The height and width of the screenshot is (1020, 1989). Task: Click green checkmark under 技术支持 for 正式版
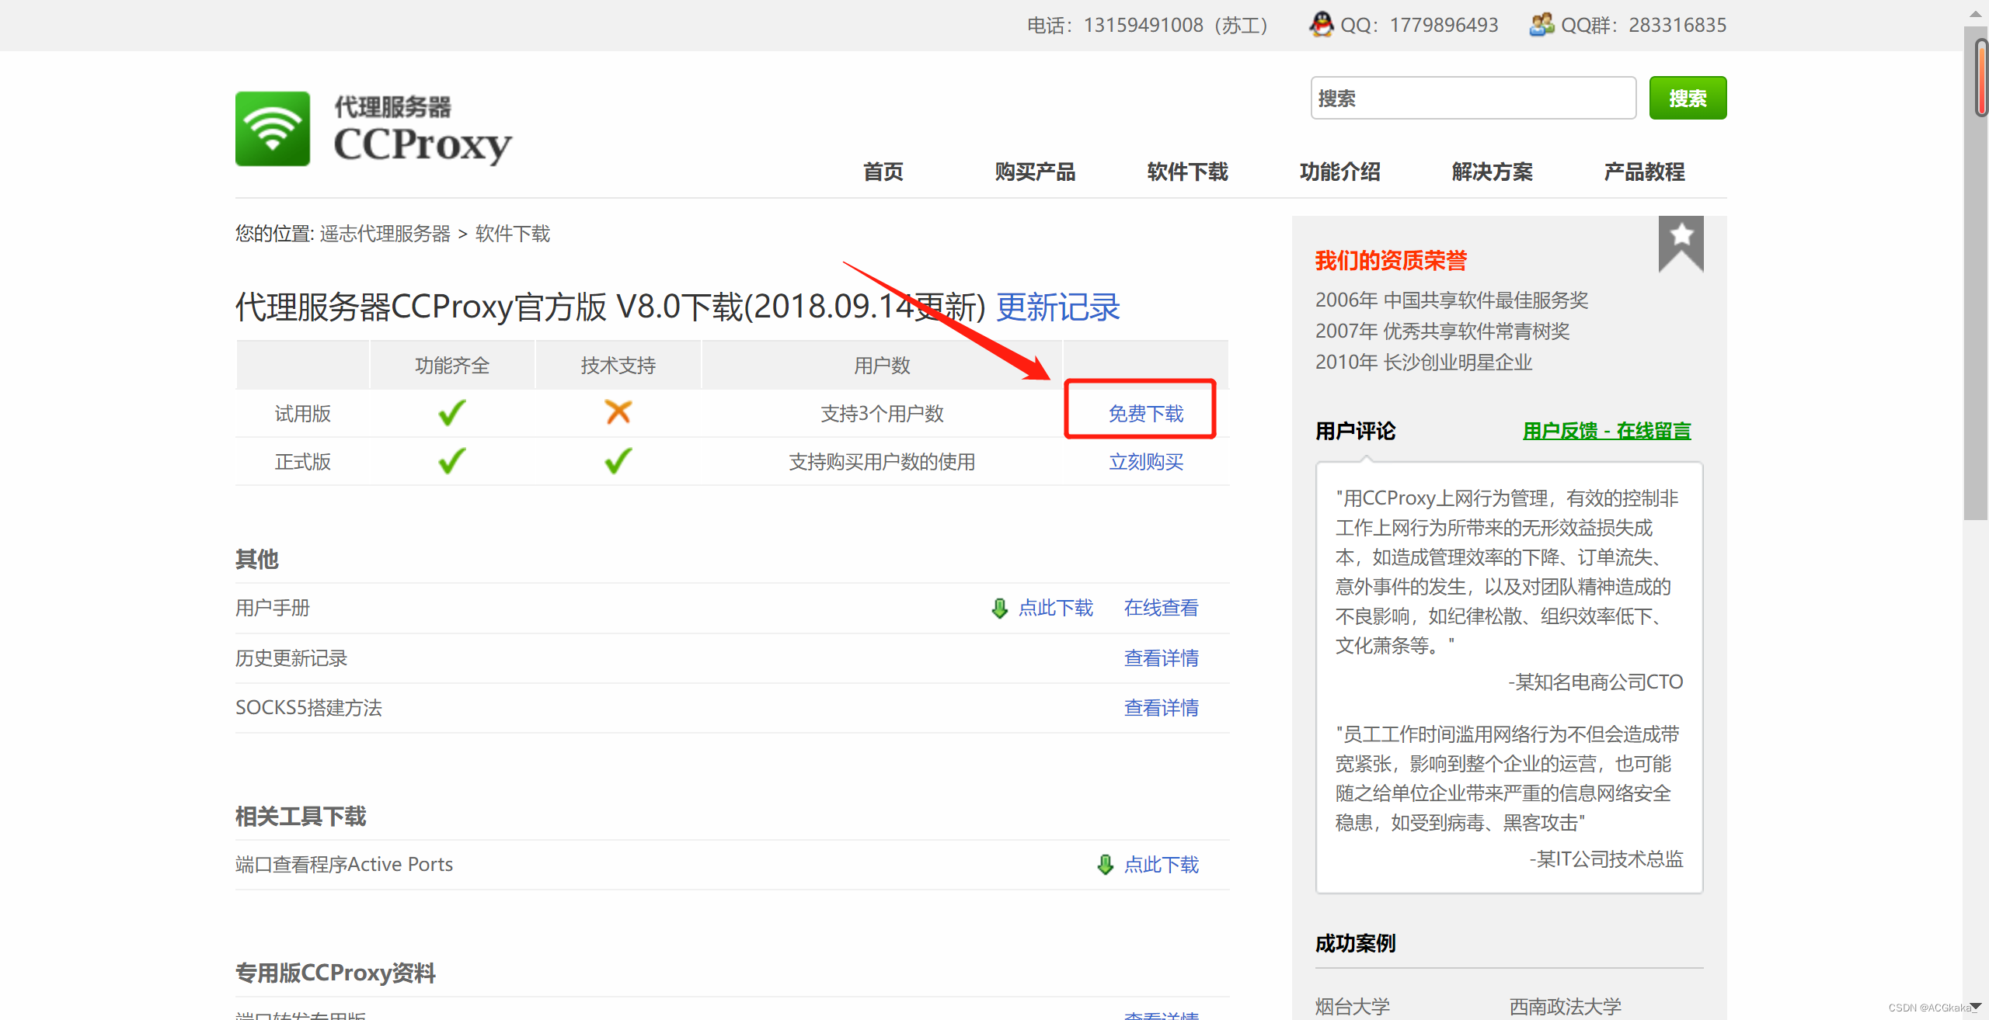pos(618,462)
